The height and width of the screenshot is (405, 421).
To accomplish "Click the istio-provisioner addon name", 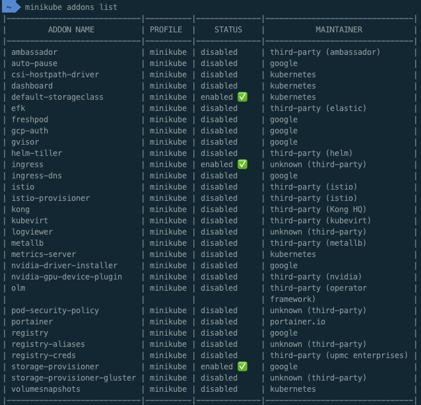I will [x=50, y=198].
